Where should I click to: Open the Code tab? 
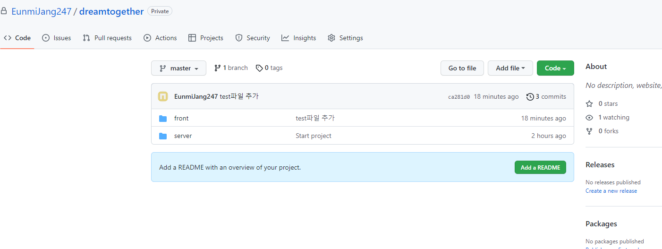point(17,38)
